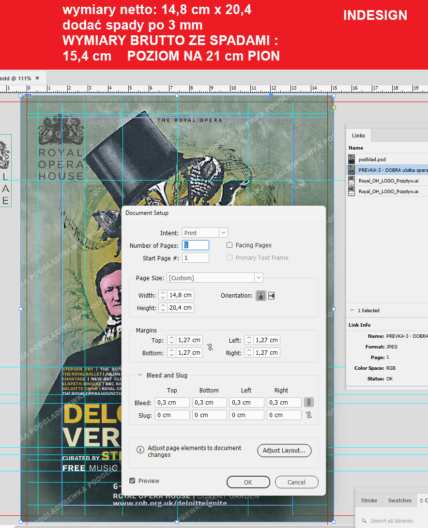Toggle the margins chain link icon

[210, 347]
